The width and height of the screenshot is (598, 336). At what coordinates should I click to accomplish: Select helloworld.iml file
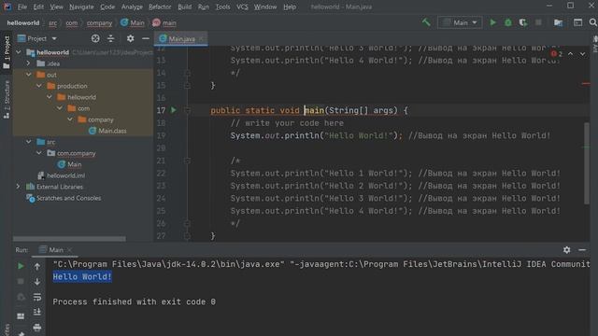point(61,175)
